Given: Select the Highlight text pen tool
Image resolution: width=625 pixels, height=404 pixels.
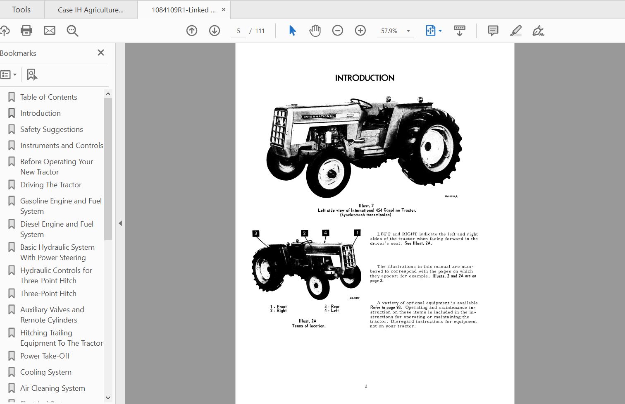Looking at the screenshot, I should coord(516,31).
